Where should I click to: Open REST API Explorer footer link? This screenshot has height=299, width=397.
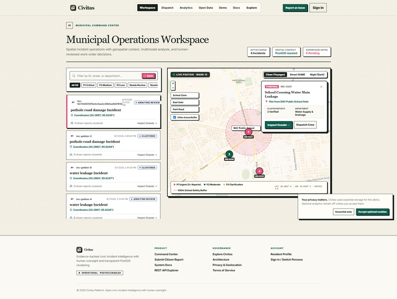click(166, 270)
